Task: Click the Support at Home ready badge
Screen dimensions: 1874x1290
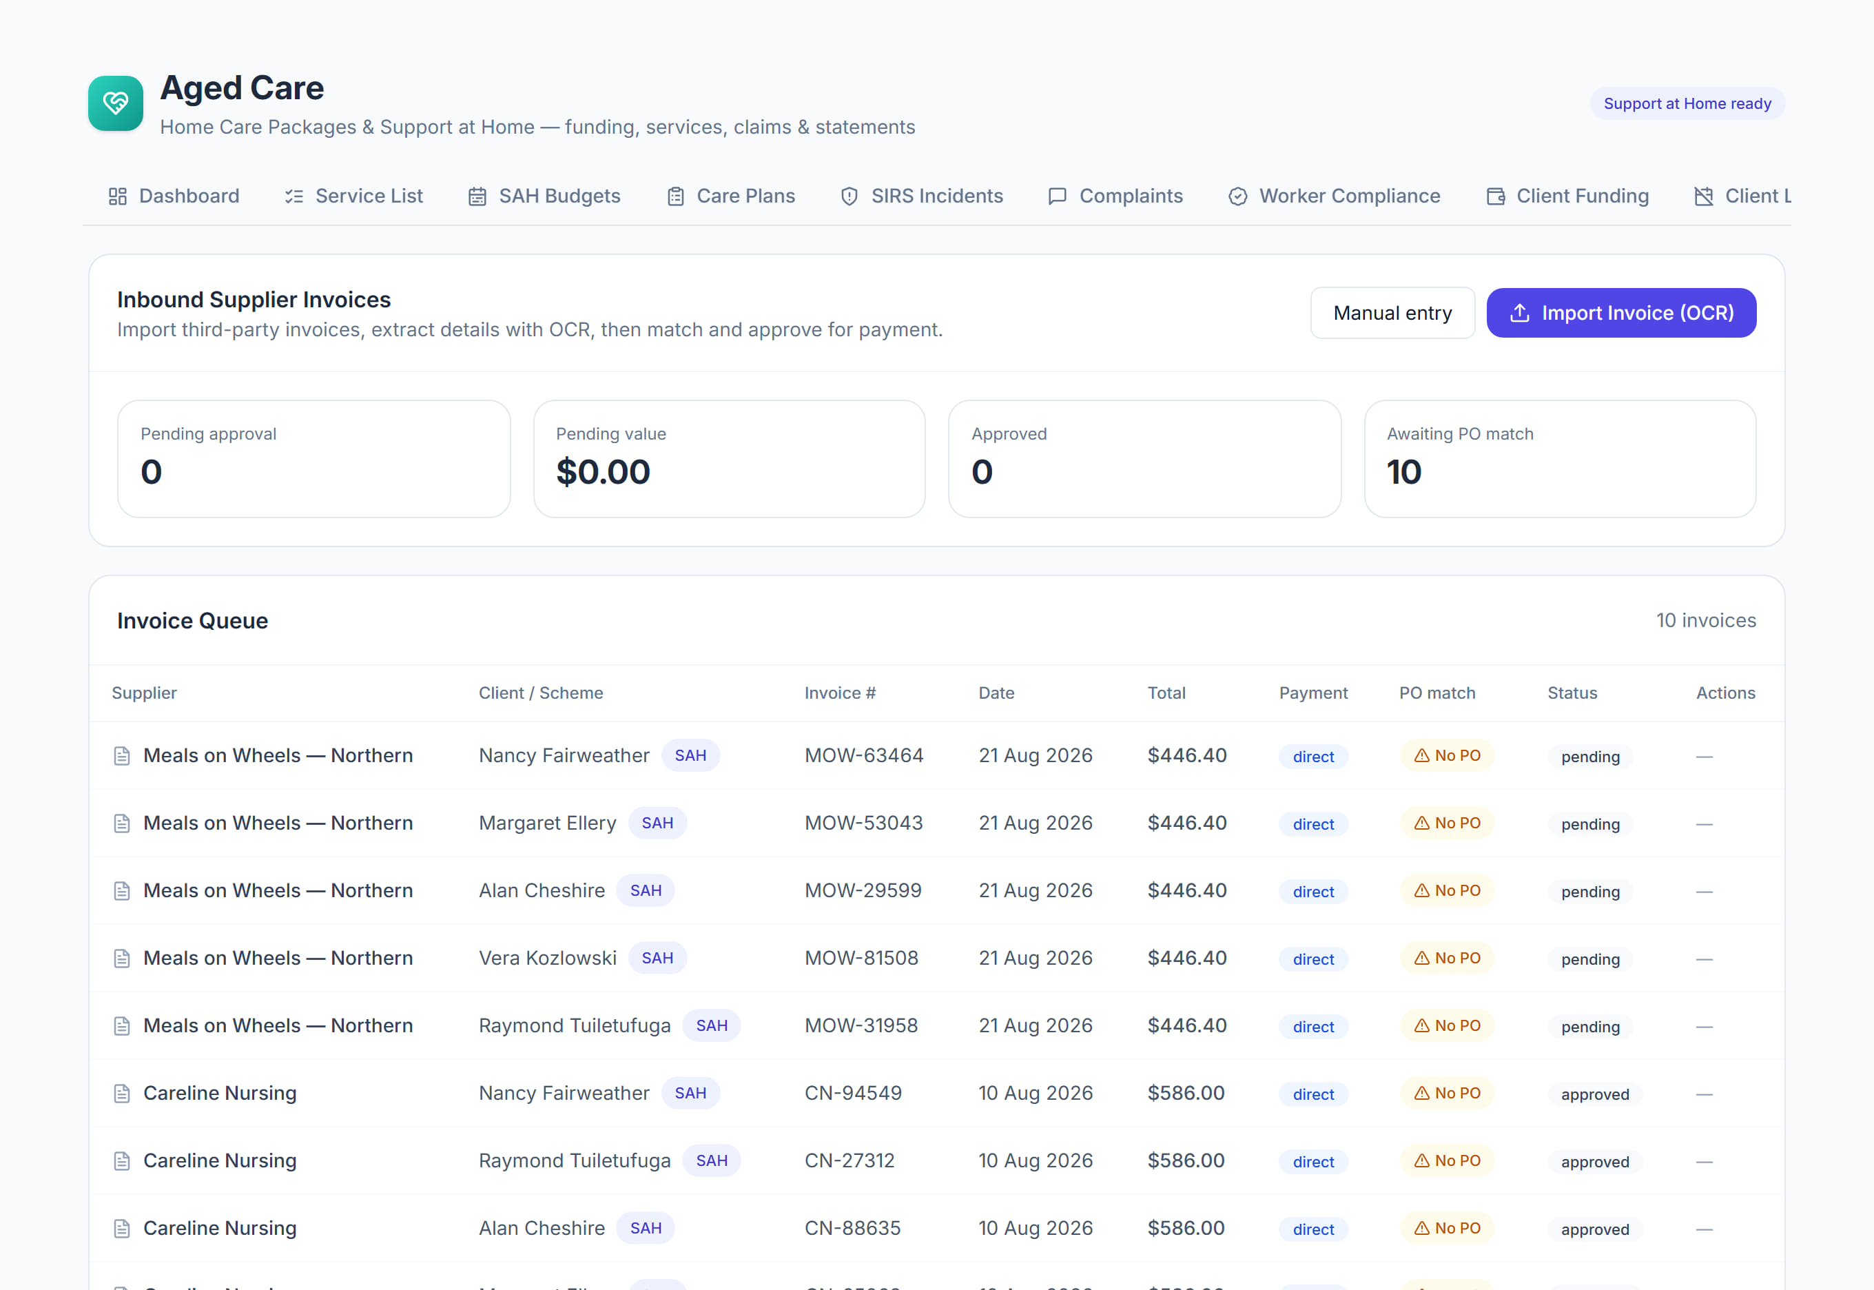Action: (x=1687, y=103)
